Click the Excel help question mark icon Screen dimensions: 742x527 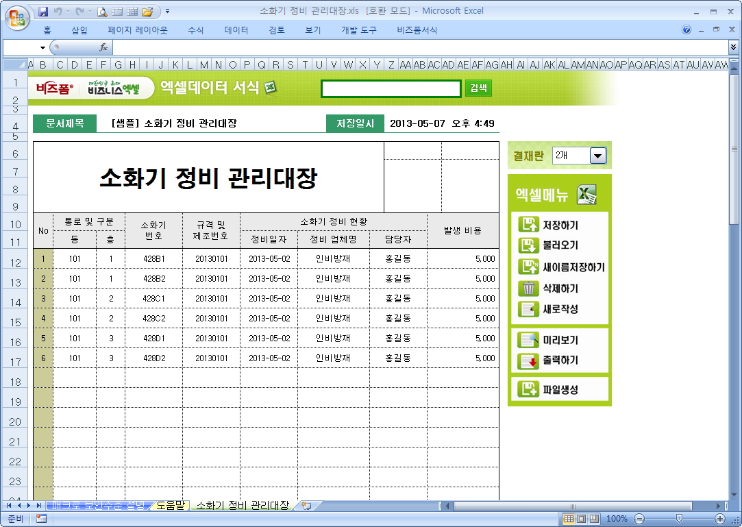click(687, 30)
